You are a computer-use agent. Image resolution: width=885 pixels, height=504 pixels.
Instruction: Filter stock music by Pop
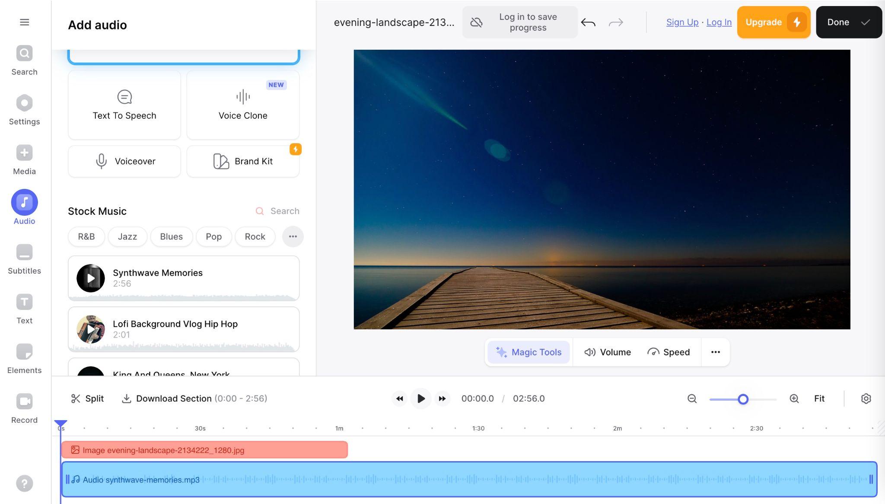click(x=214, y=236)
